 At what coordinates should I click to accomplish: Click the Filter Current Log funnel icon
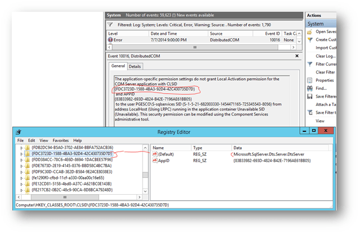tap(310, 64)
